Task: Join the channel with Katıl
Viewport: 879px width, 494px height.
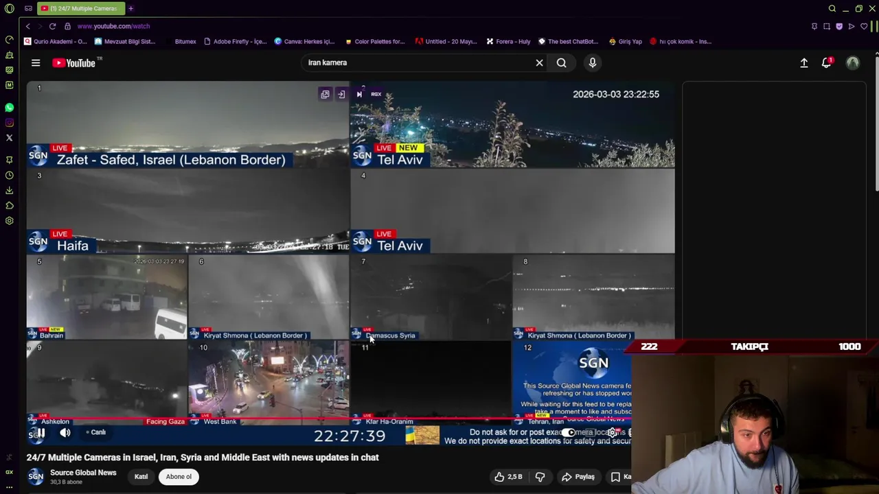Action: [141, 477]
